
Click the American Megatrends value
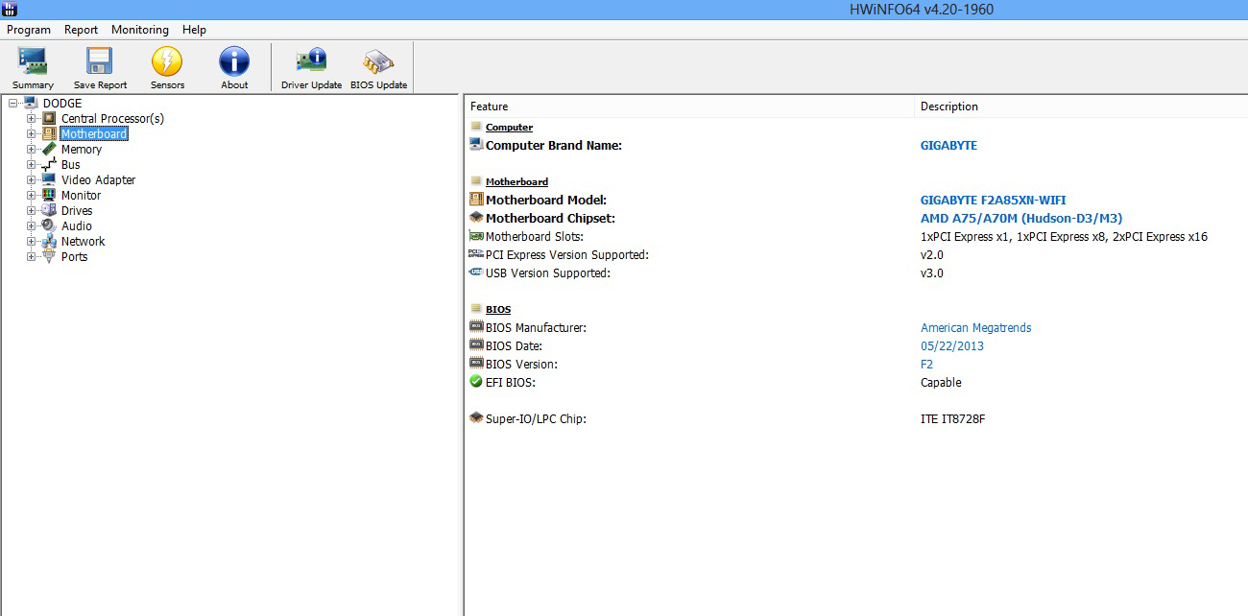coord(976,327)
